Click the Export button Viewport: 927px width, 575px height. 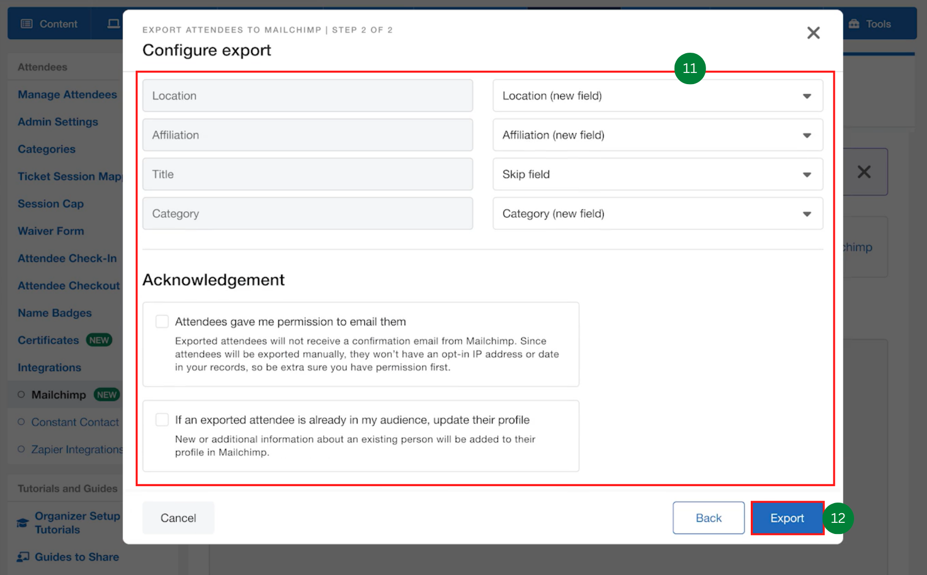point(787,518)
